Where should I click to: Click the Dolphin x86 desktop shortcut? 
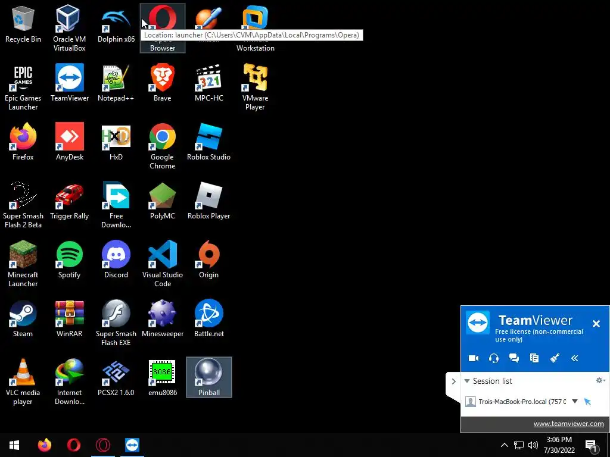116,24
